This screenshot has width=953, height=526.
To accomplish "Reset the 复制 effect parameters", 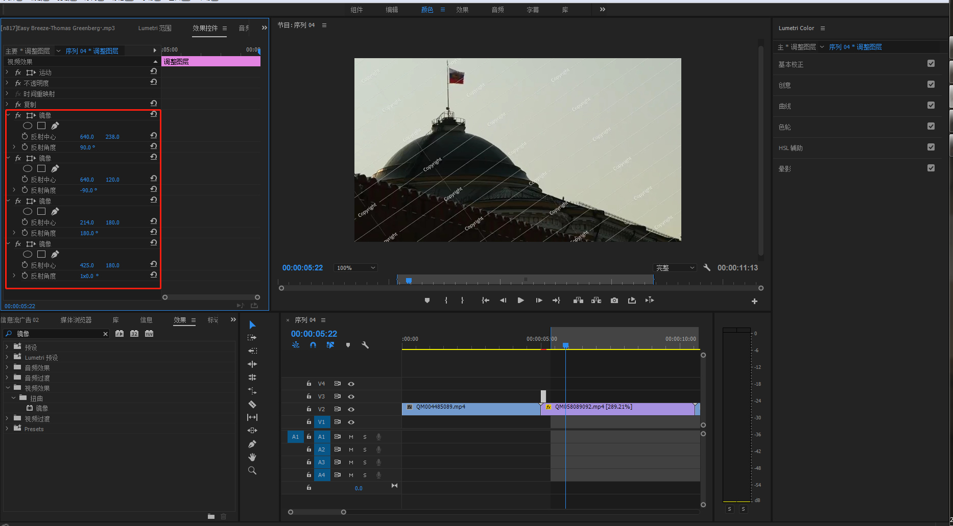I will pyautogui.click(x=153, y=104).
